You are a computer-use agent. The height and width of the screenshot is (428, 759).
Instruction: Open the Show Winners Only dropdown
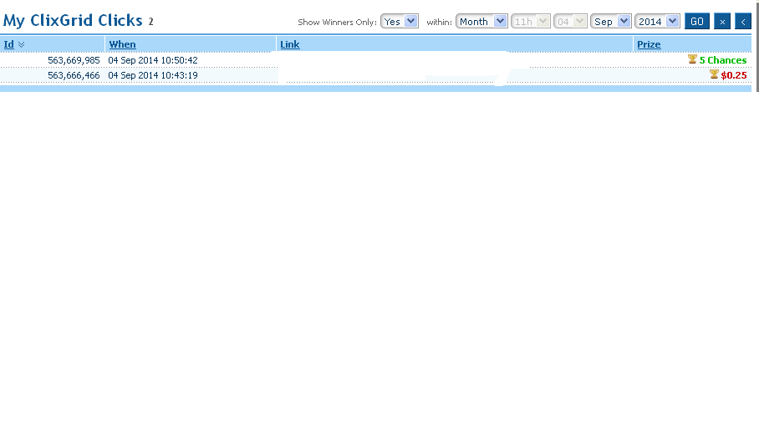(x=400, y=21)
